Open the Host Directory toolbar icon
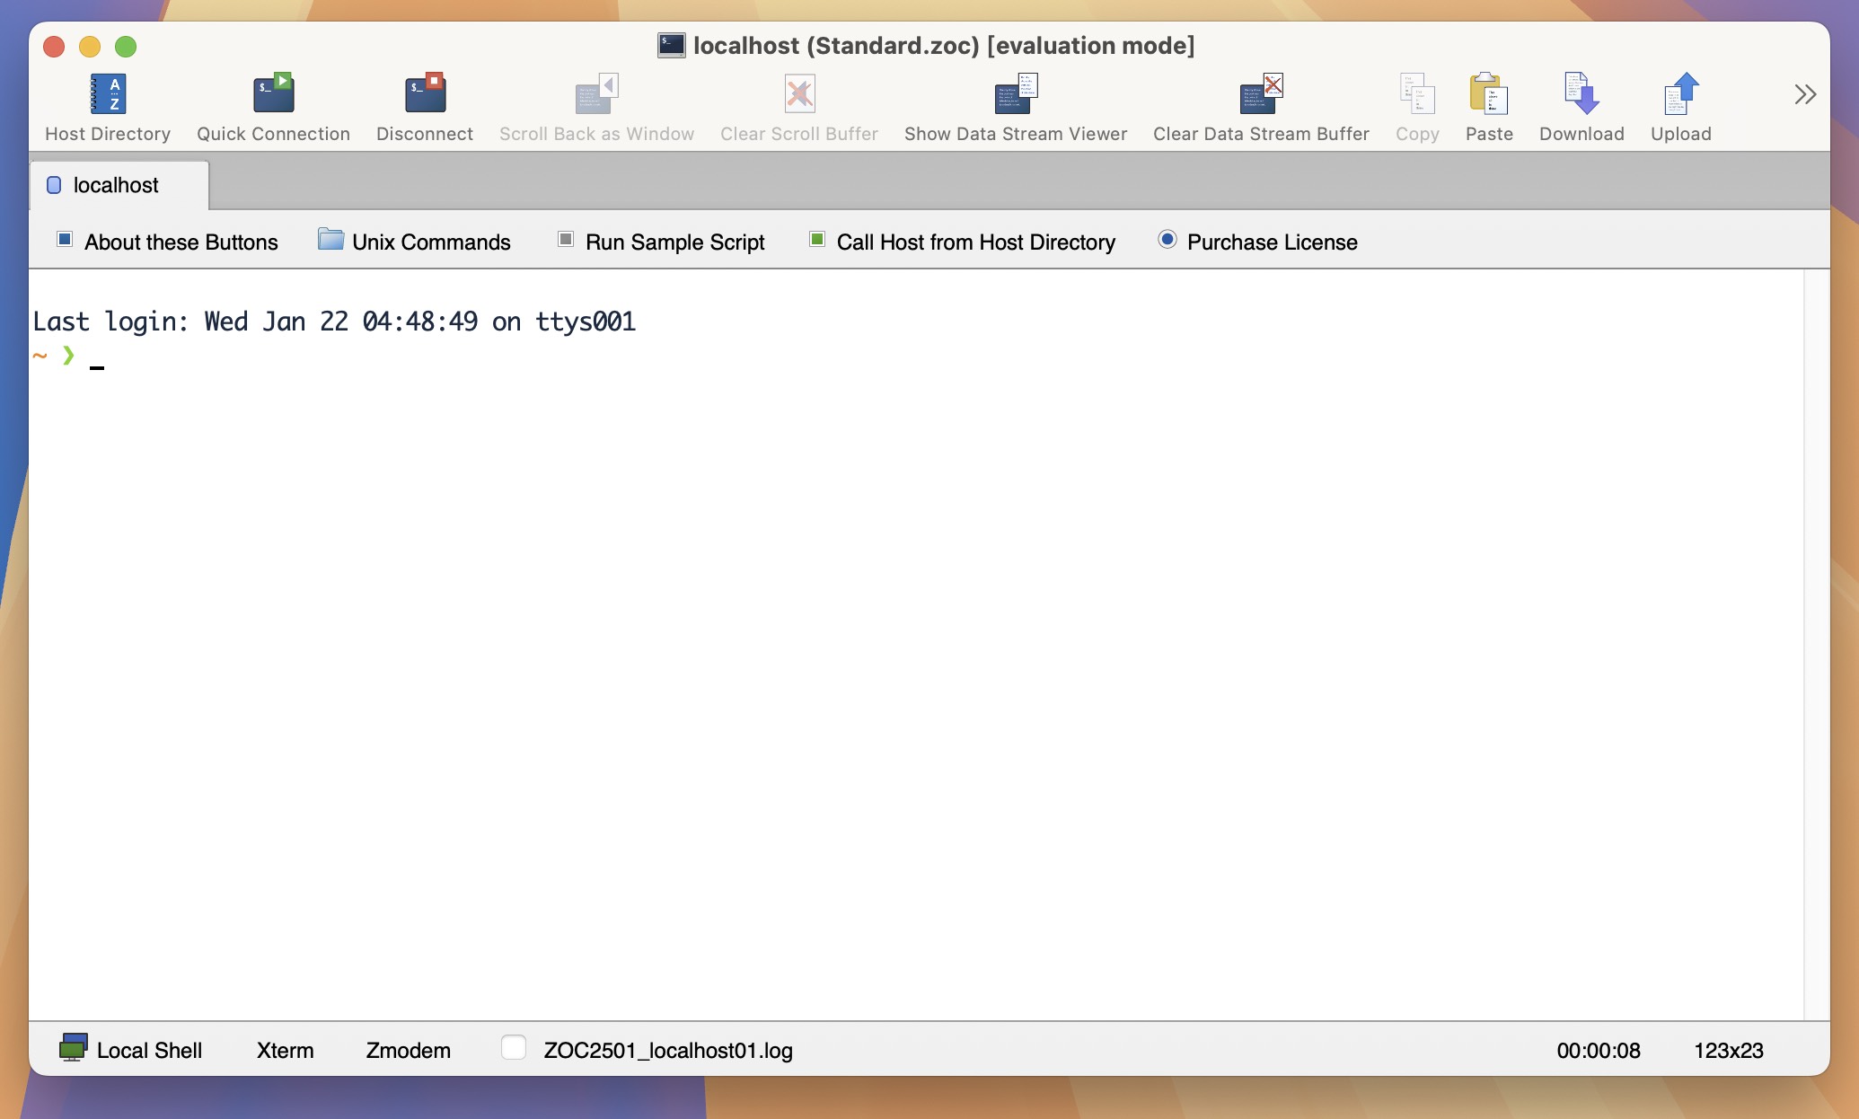This screenshot has height=1119, width=1859. tap(108, 94)
